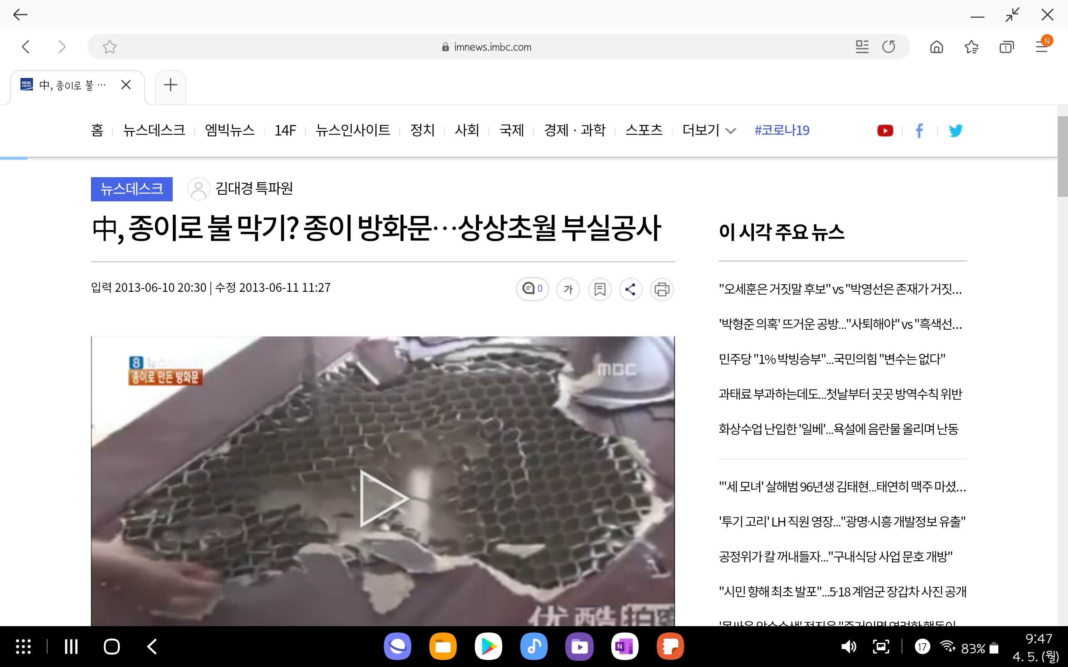Open reader mode icon in address bar
Image resolution: width=1068 pixels, height=667 pixels.
coord(861,47)
